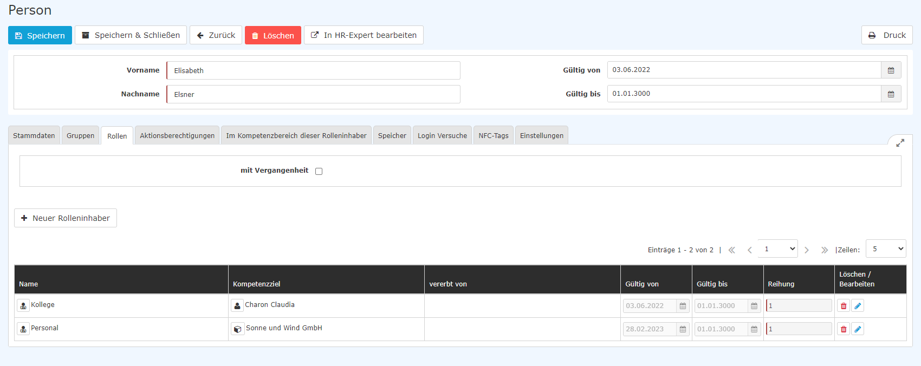Screen dimensions: 921x366
Task: Click the Speichern button
Action: click(40, 35)
